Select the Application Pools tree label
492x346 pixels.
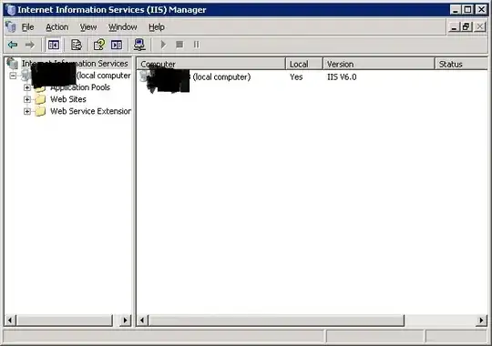[80, 87]
